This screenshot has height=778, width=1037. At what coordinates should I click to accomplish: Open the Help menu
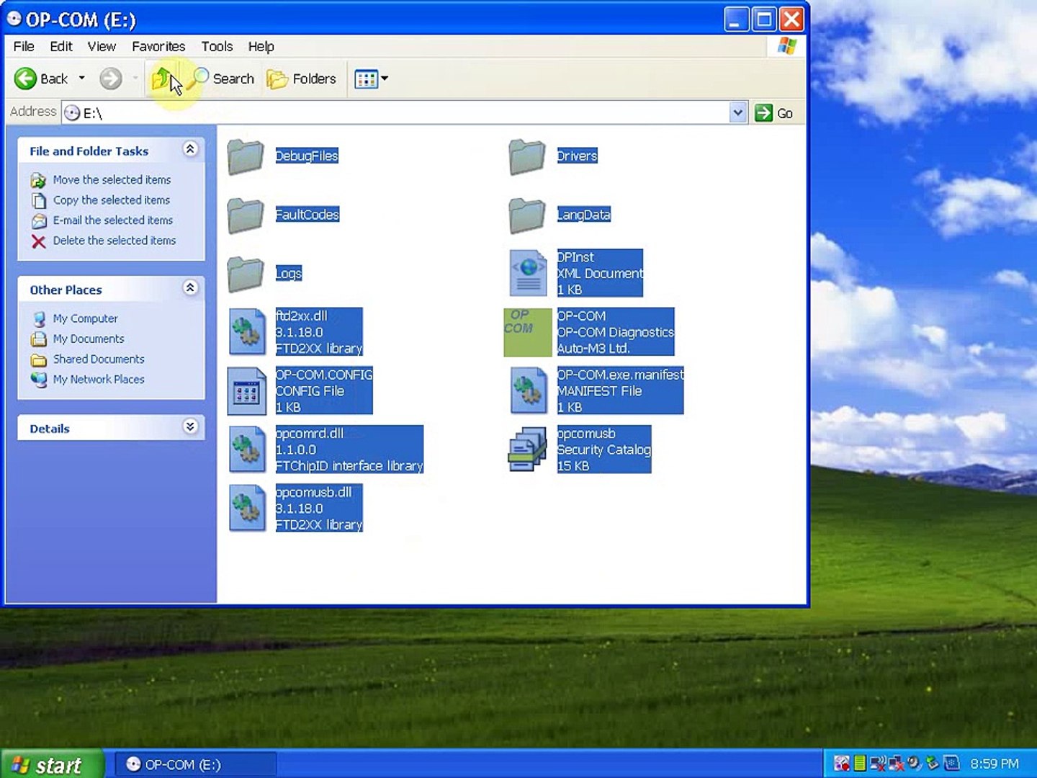[261, 46]
